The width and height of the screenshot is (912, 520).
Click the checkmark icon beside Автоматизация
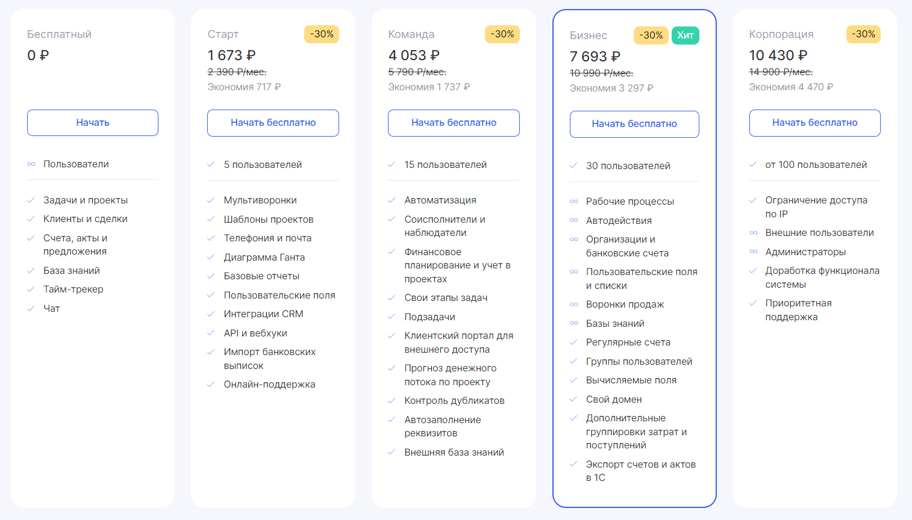[392, 200]
